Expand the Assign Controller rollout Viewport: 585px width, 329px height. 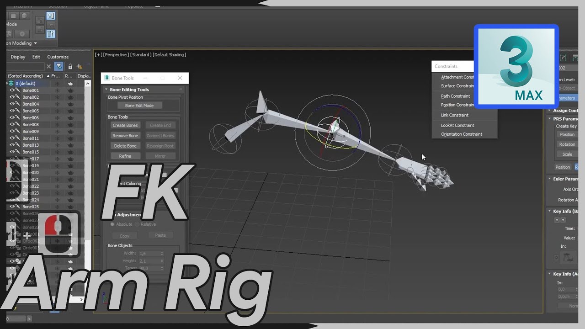(x=550, y=111)
